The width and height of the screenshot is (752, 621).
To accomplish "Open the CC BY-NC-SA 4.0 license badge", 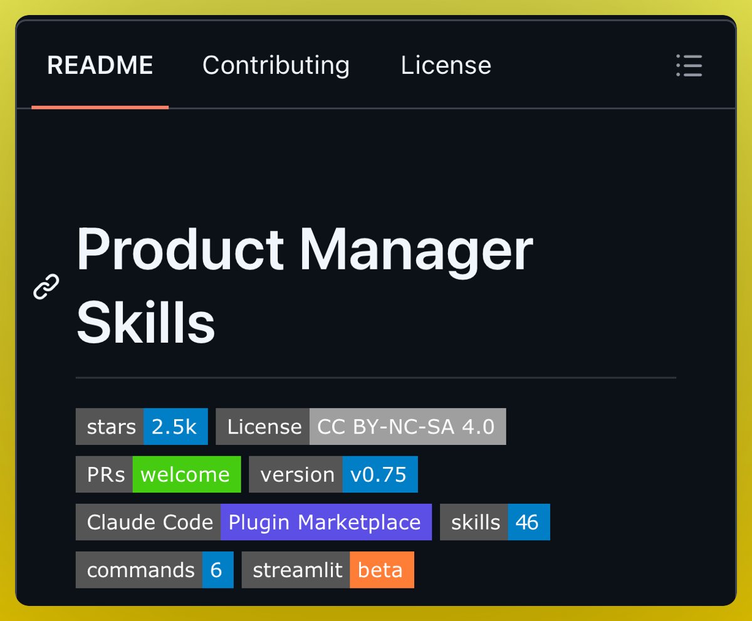I will (x=360, y=426).
